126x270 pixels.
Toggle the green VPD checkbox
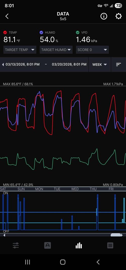78,32
